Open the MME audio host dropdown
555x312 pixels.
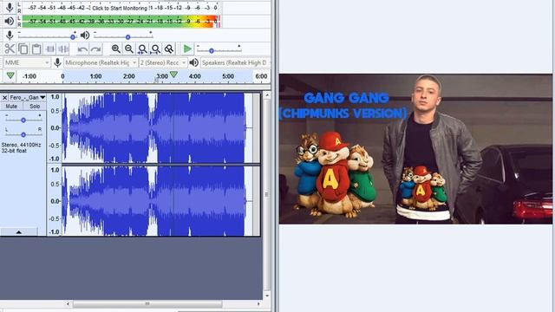pos(27,62)
